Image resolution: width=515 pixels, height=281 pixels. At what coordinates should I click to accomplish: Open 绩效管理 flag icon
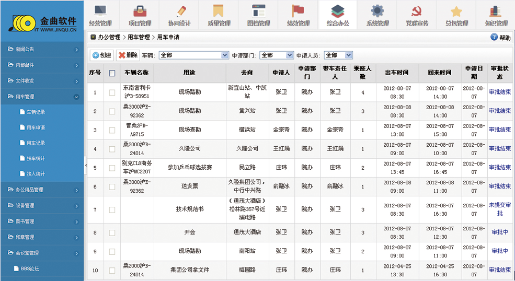(298, 11)
